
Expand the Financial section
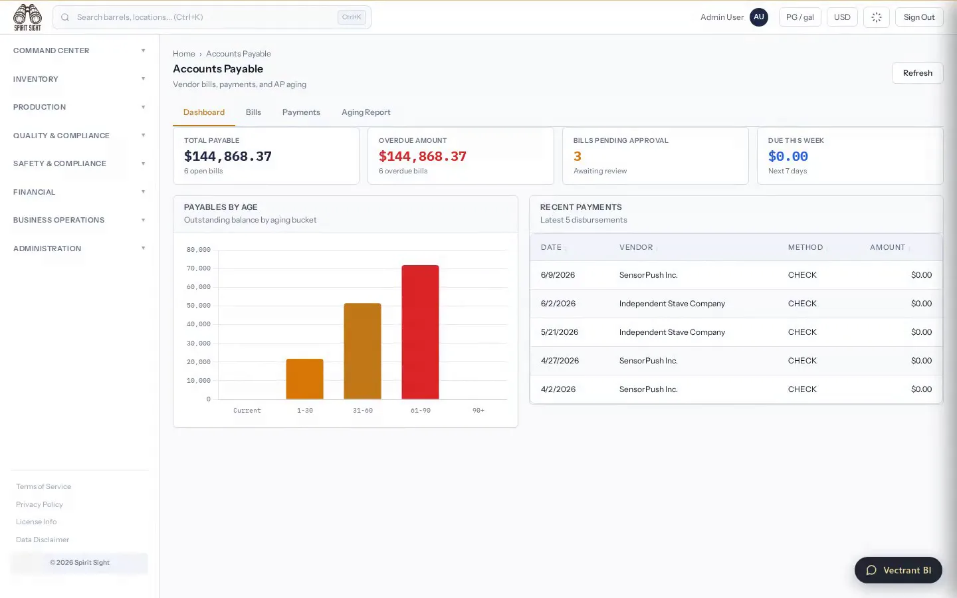pyautogui.click(x=79, y=192)
